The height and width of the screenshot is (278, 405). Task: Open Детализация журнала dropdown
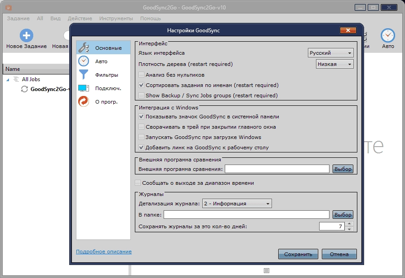pyautogui.click(x=237, y=204)
